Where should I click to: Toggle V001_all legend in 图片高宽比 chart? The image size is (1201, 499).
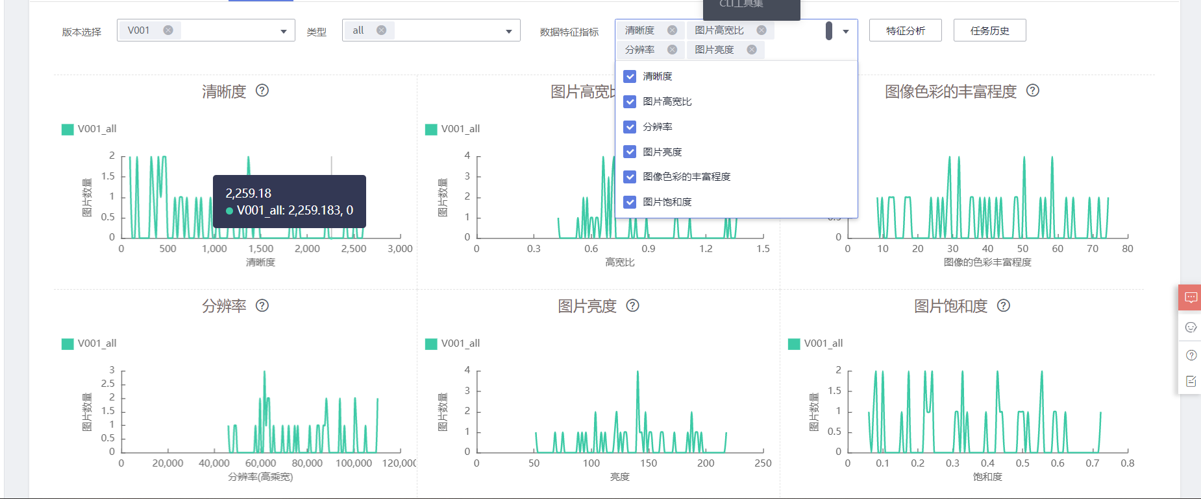(x=452, y=129)
